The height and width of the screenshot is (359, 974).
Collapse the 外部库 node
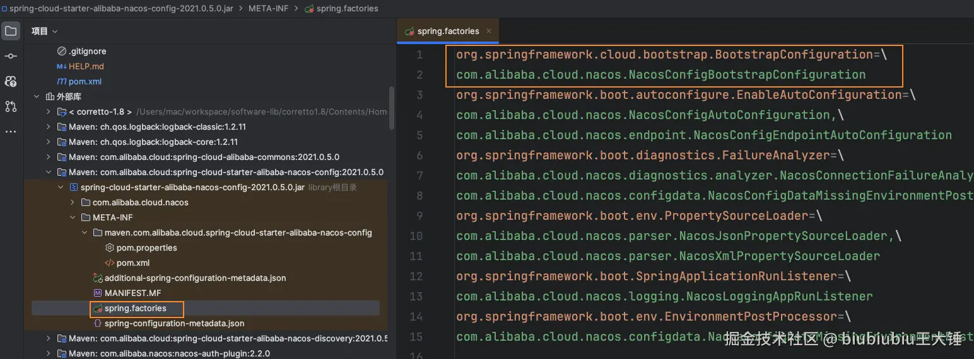(x=37, y=96)
